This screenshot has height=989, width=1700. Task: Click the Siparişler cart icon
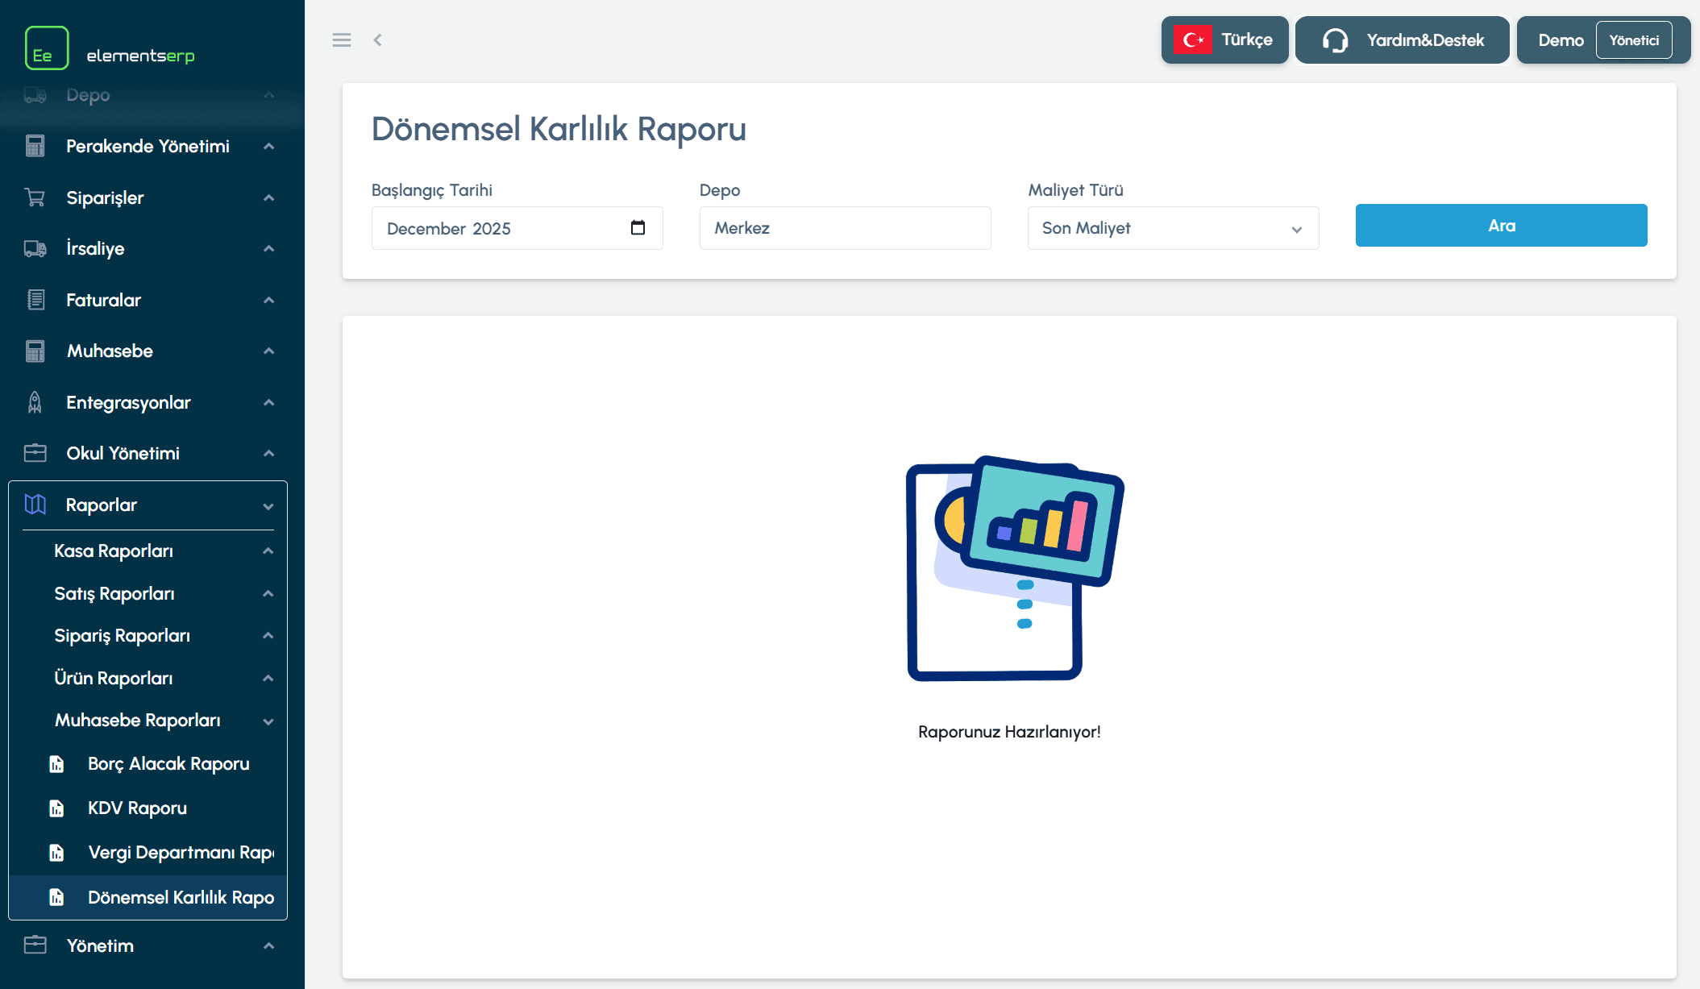pyautogui.click(x=35, y=197)
